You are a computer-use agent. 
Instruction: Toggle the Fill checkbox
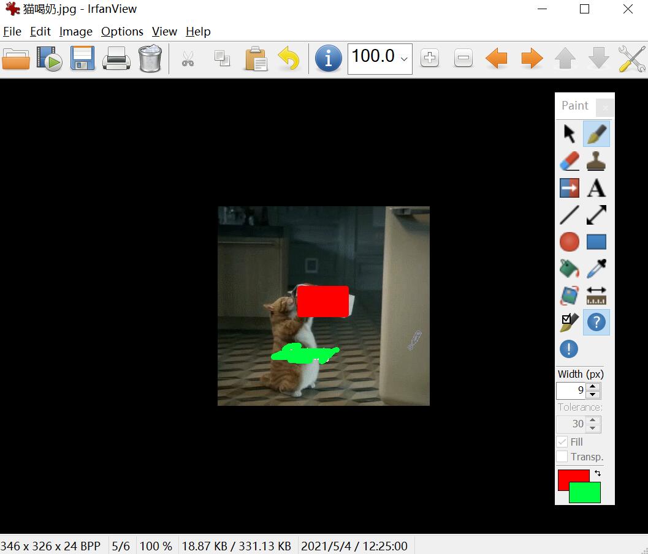pos(562,442)
